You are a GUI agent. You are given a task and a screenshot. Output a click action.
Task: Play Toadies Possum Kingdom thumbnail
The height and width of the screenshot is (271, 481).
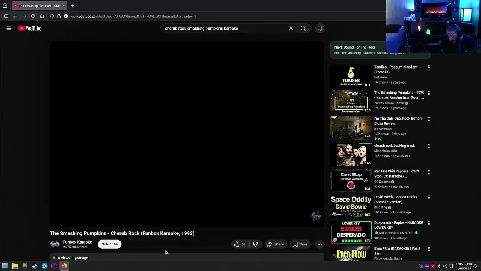tap(351, 76)
